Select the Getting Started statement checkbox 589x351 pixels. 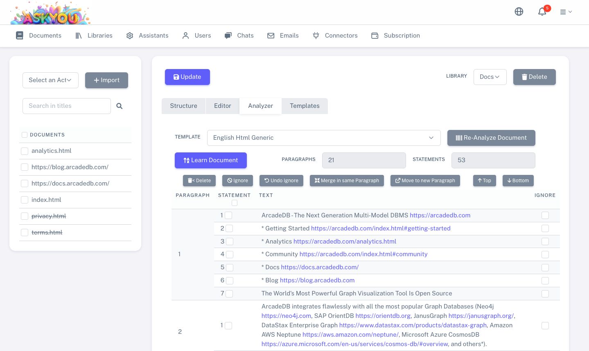pos(230,228)
